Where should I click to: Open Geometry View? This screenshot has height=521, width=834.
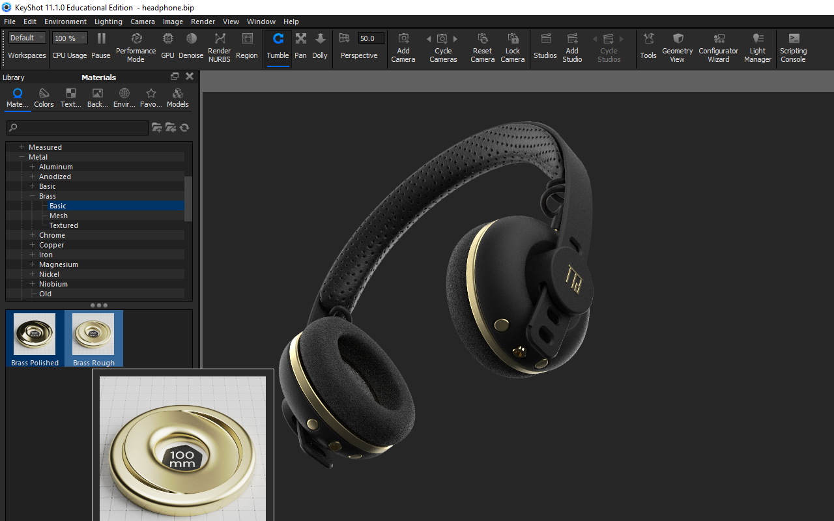click(678, 47)
